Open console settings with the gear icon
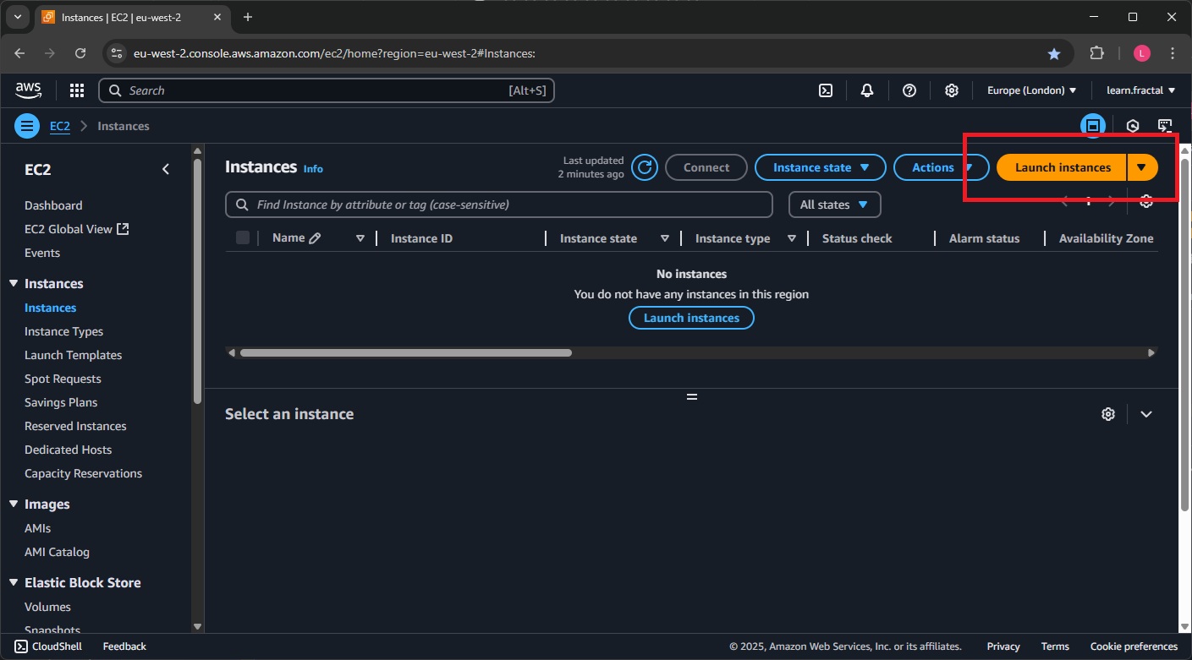 click(952, 90)
